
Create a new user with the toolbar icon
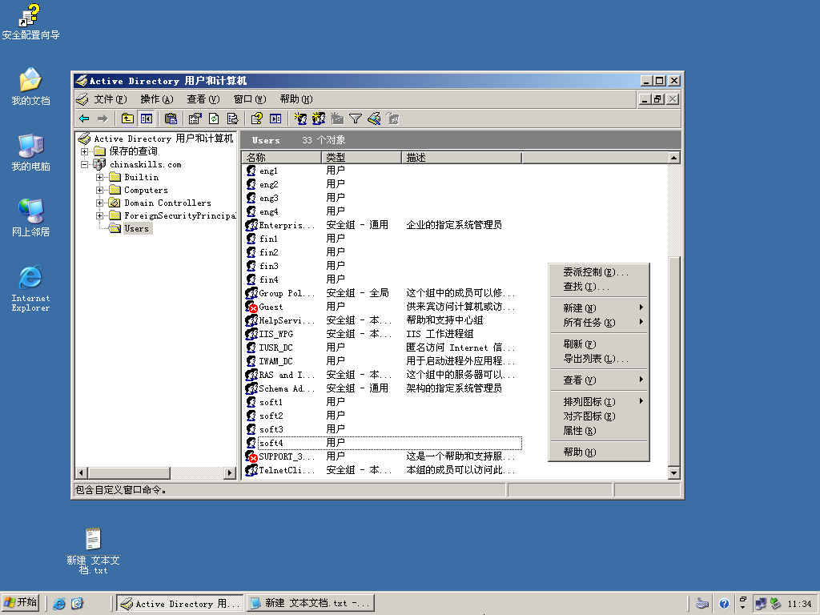(300, 119)
